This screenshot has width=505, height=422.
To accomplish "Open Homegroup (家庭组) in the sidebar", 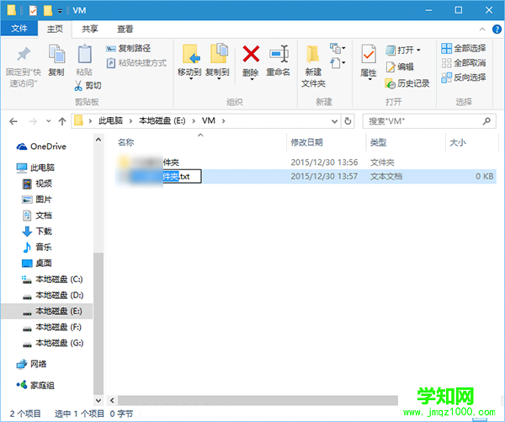I will (35, 385).
